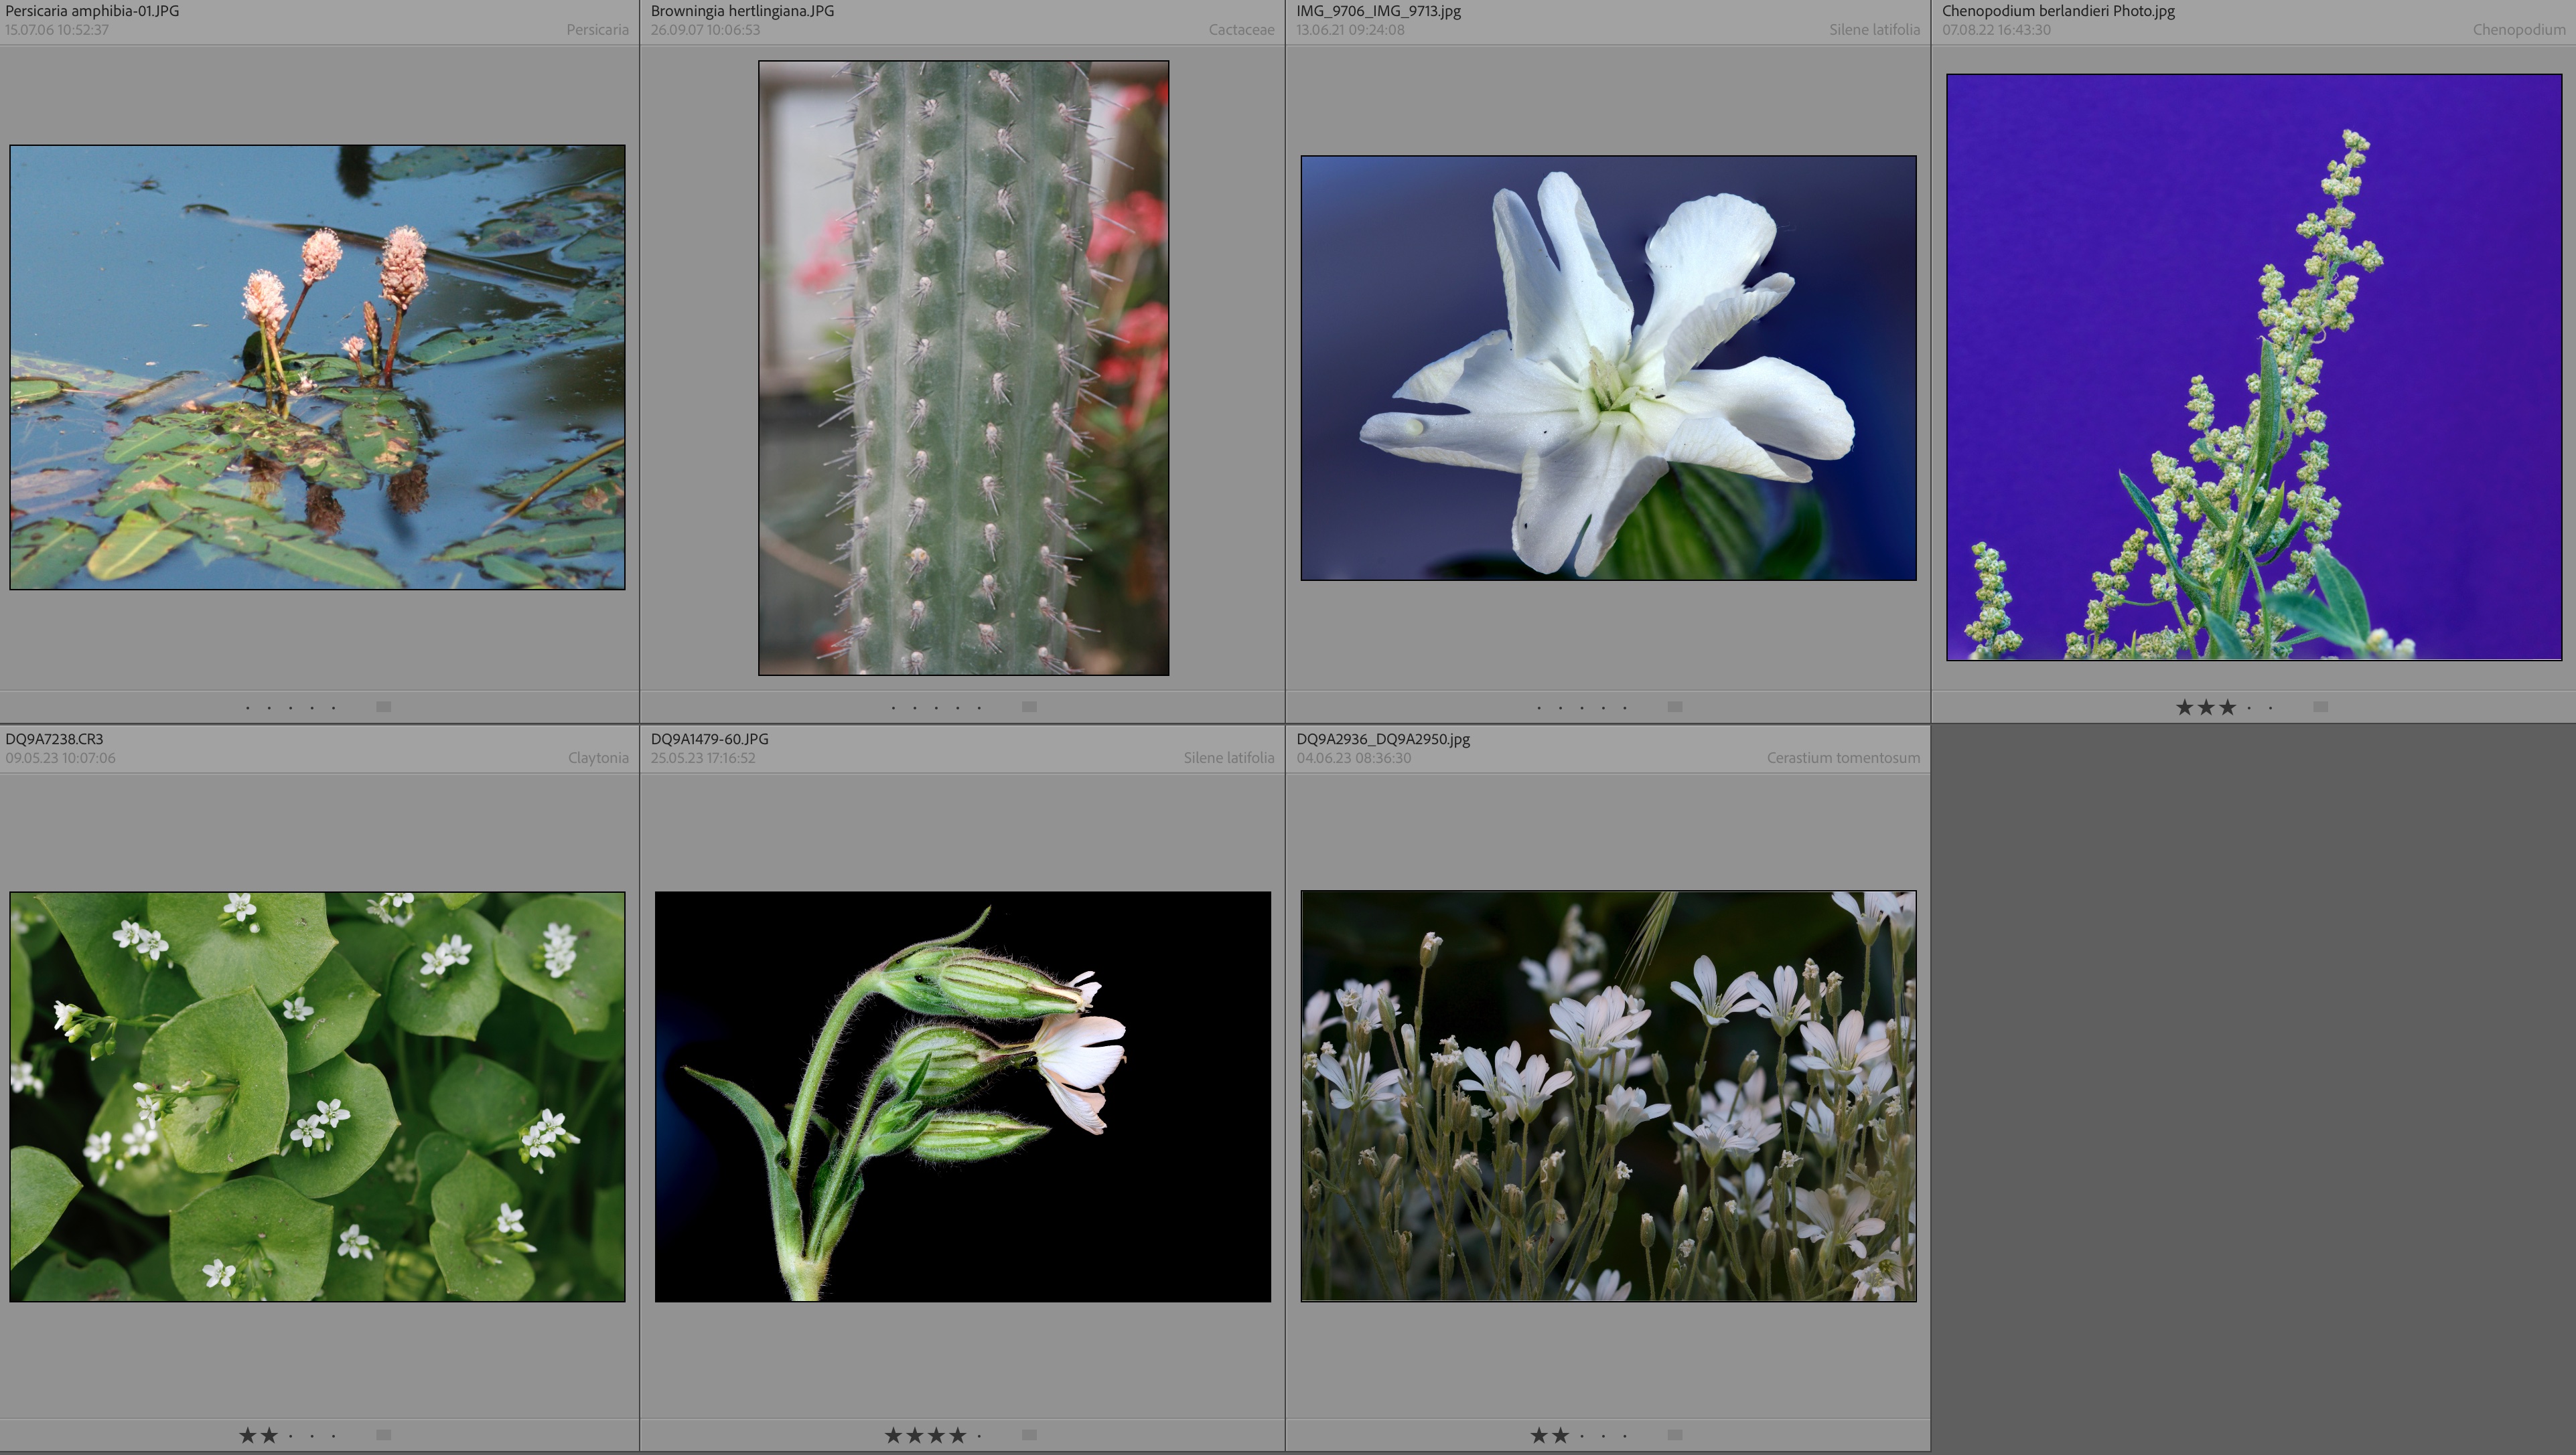
Task: Click color label box under DQ9A1479-60.JPG
Action: 1029,1435
